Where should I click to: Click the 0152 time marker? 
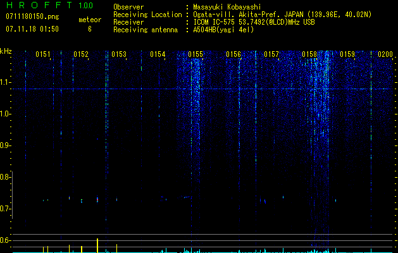click(81, 54)
